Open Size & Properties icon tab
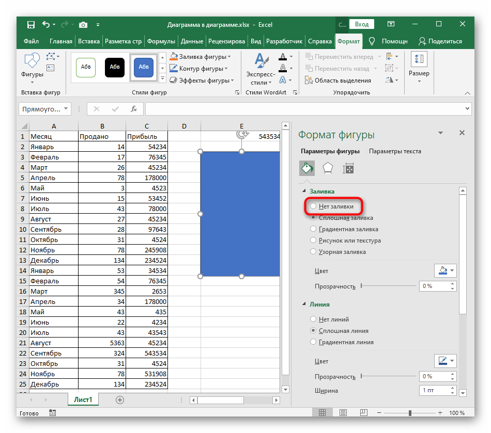Screen dimensions: 491x433 point(348,168)
